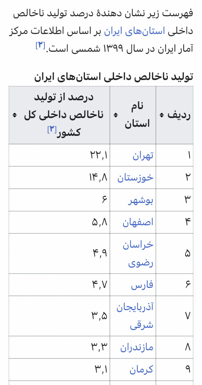Select the ۱۴٫۸ percentage cell for Khuzestan
202x385 pixels.
coord(59,178)
